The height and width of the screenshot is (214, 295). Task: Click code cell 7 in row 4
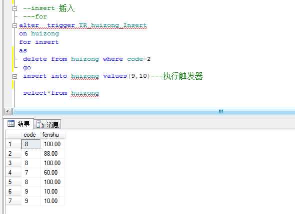[31, 172]
